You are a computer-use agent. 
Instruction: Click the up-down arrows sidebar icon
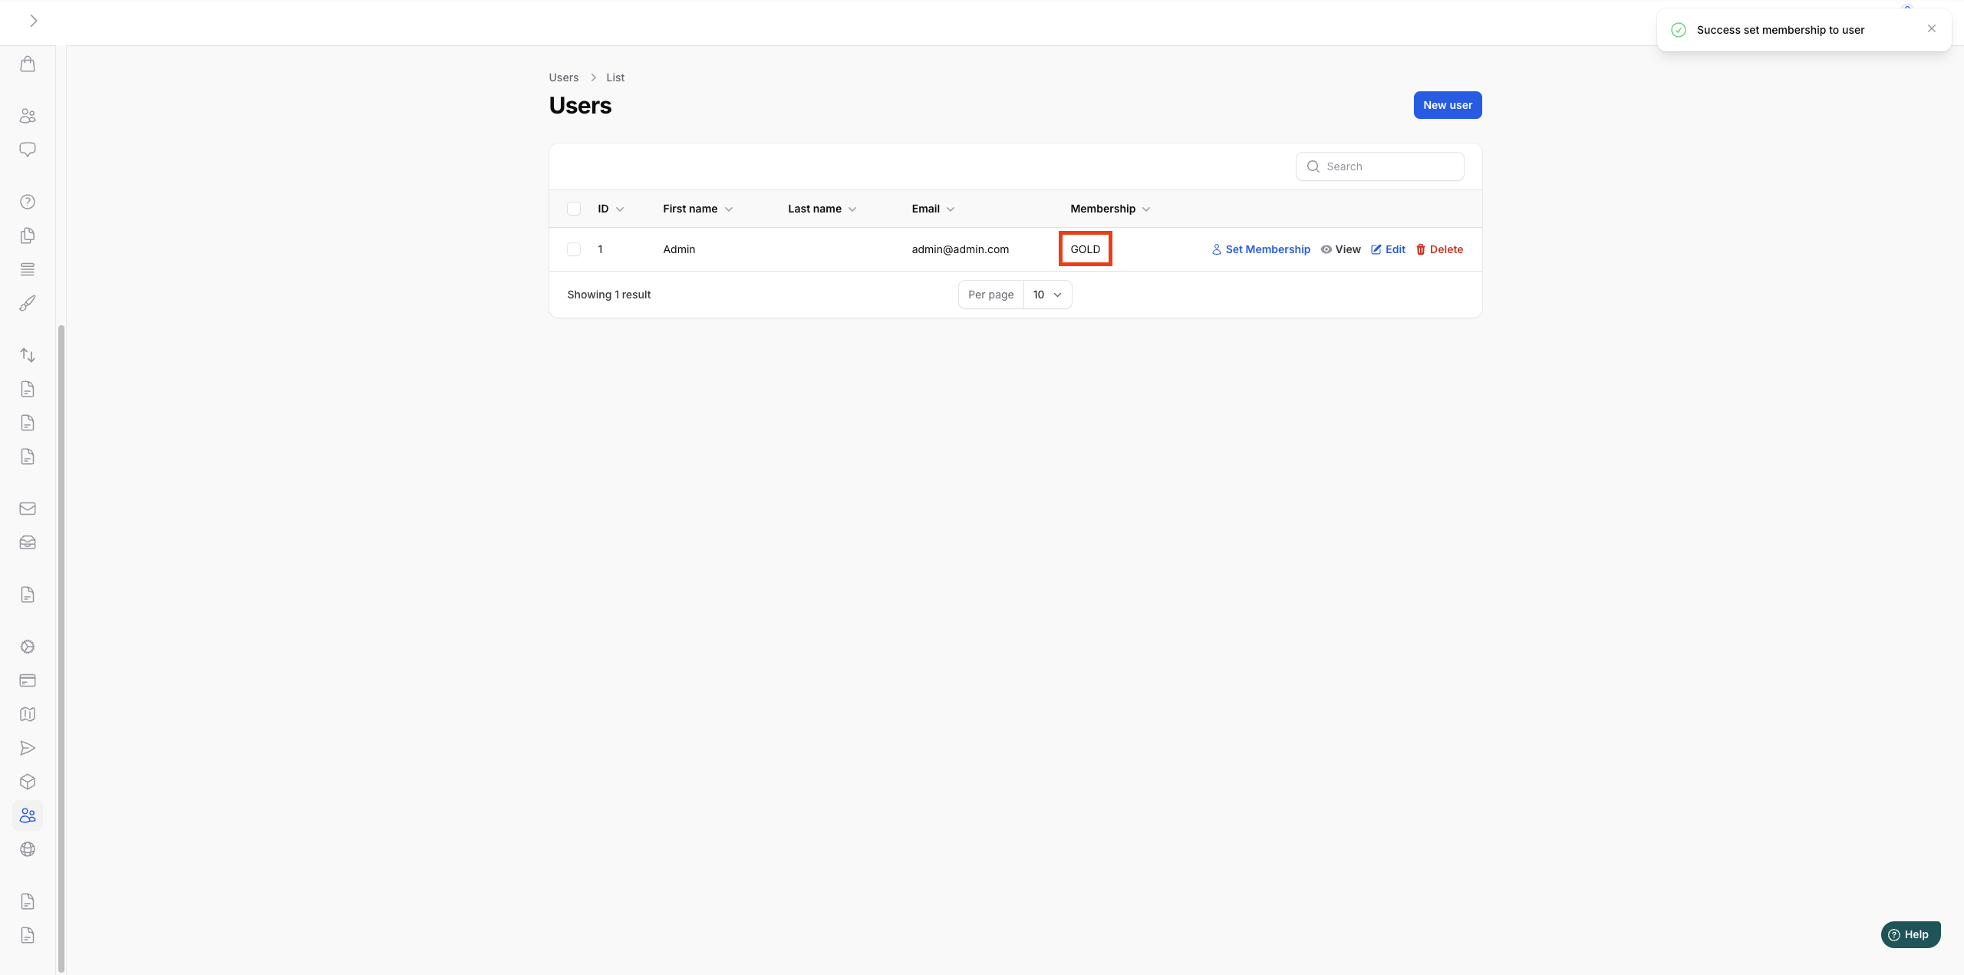tap(28, 355)
